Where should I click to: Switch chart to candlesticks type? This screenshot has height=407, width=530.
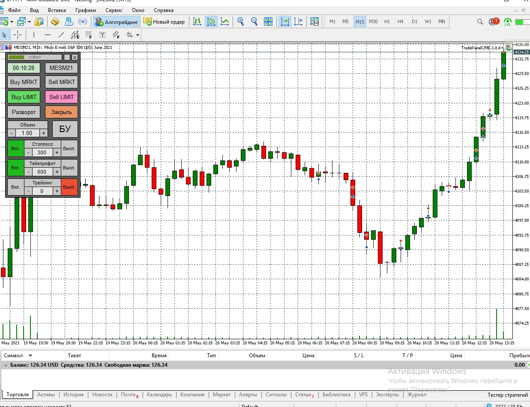coord(211,21)
